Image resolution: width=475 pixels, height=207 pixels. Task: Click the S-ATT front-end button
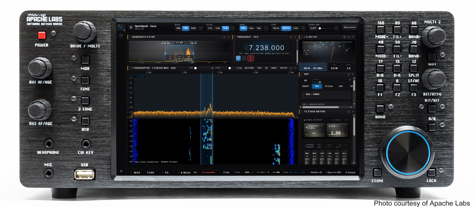coord(313,28)
